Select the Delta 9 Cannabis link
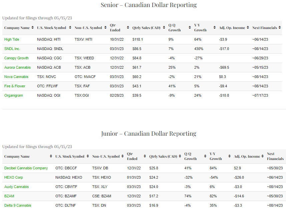Image resolution: width=286 pixels, height=209 pixels. 18,205
